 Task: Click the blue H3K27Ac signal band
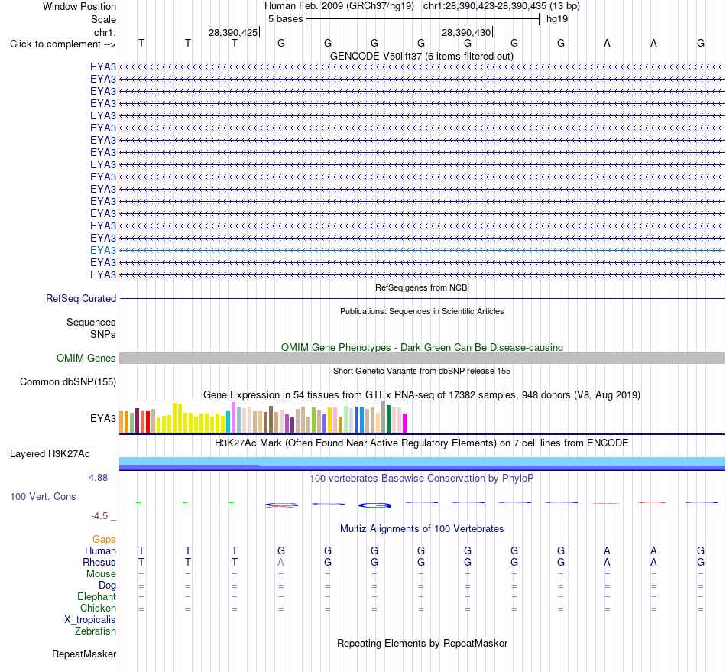[x=422, y=463]
